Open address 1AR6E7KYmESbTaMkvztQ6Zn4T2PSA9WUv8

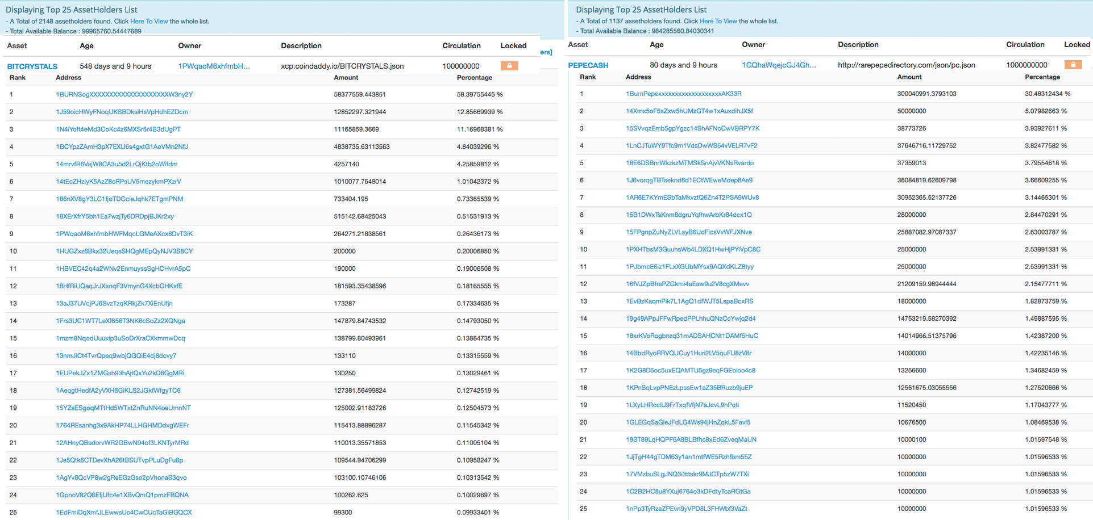pyautogui.click(x=692, y=198)
